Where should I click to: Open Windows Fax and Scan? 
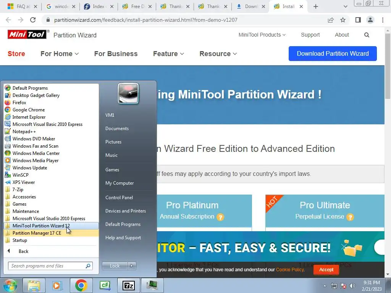51,146
